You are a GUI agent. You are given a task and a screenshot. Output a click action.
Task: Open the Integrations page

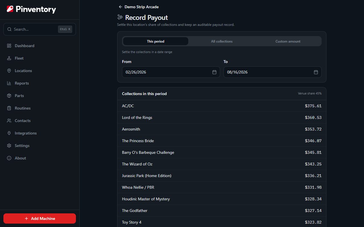click(x=40, y=133)
